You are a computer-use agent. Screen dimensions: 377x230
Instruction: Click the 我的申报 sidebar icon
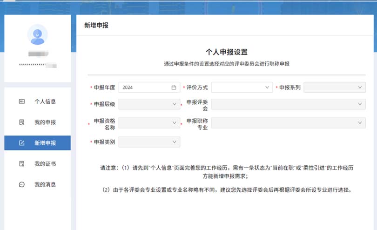(21, 122)
